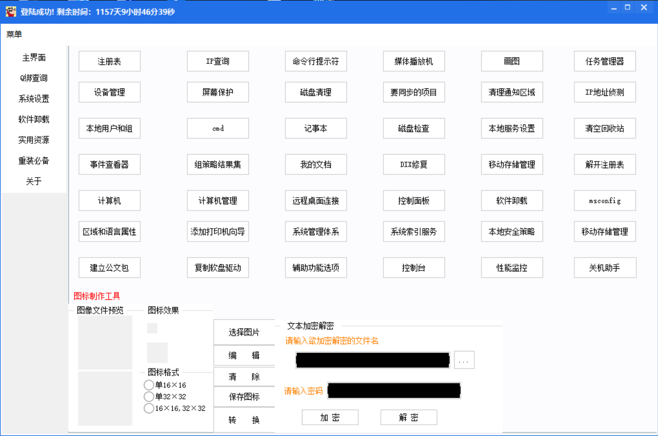Screen dimensions: 658x436
Task: Open 计算机管理
Action: pos(218,201)
